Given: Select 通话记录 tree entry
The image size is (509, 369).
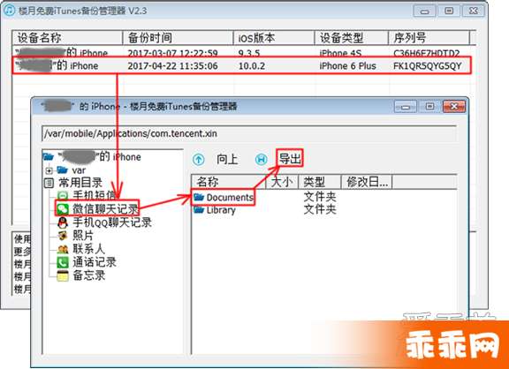Looking at the screenshot, I should pyautogui.click(x=95, y=262).
